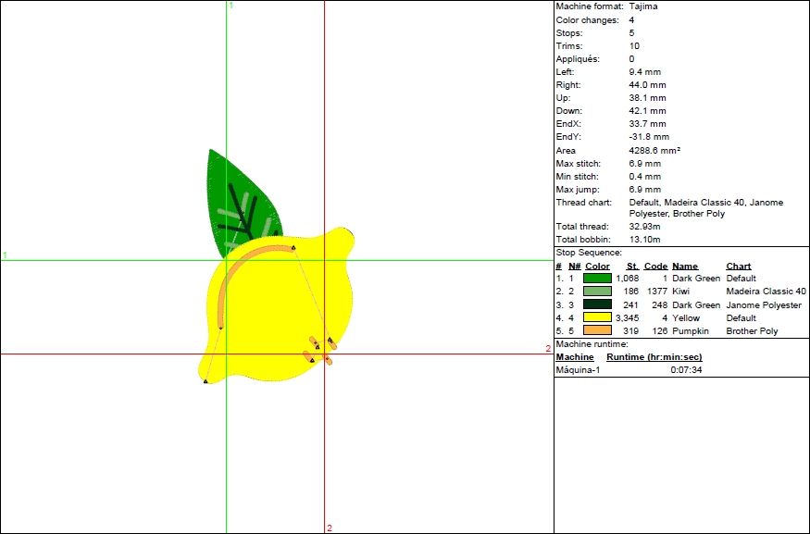Screen dimensions: 810x534
Task: Select the red guide marker 2 at right edge
Action: click(548, 349)
